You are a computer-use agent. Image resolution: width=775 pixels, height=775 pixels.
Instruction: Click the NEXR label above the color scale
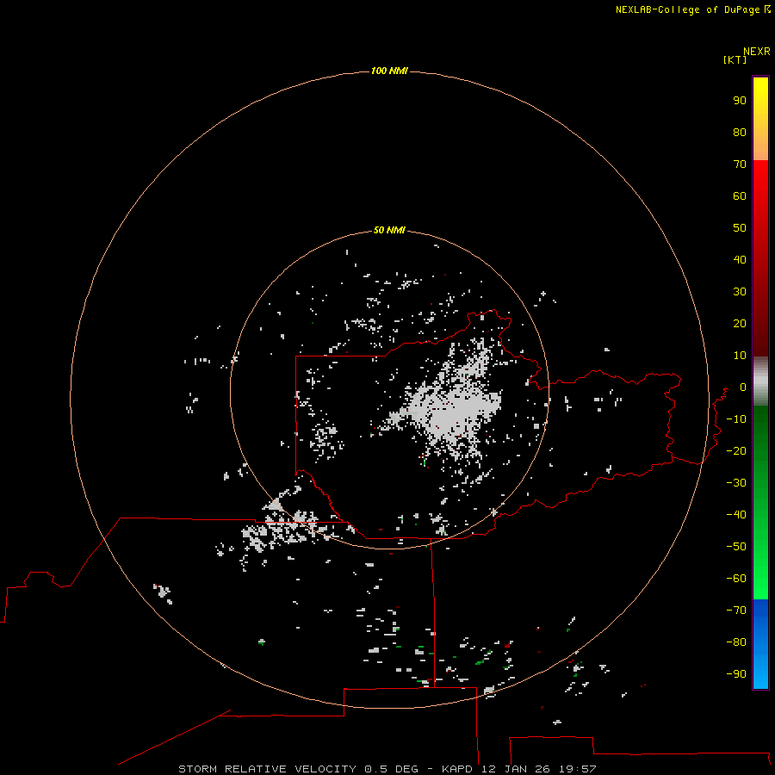(756, 52)
